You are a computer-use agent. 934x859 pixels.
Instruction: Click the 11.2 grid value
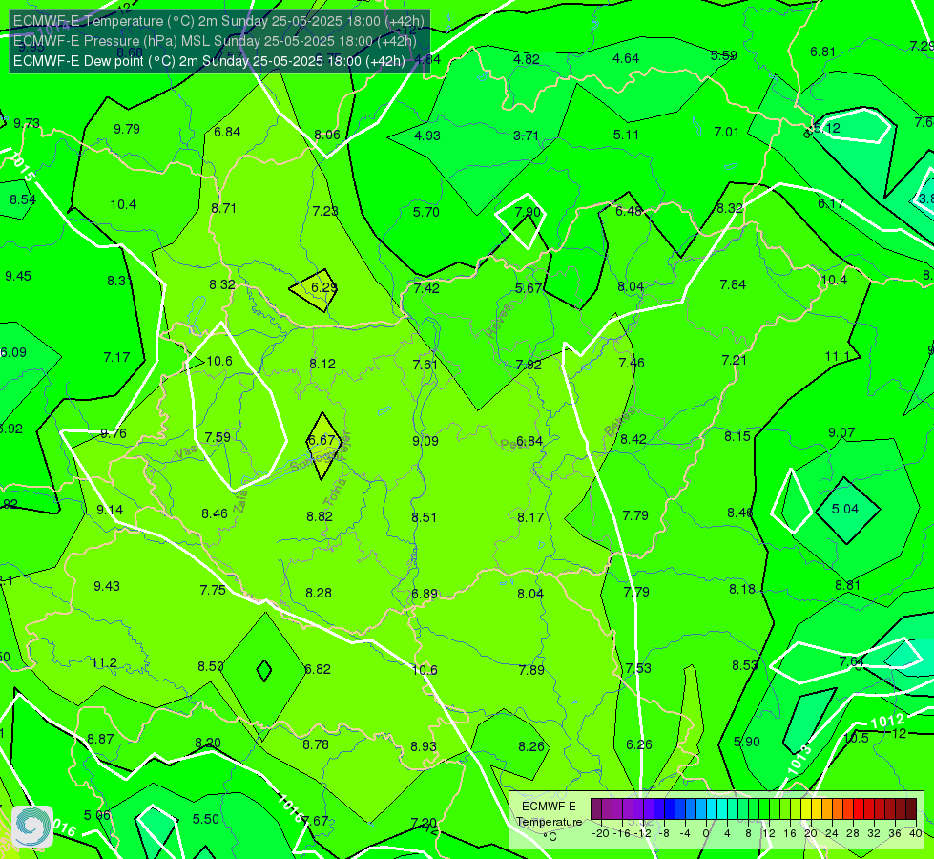[x=104, y=663]
